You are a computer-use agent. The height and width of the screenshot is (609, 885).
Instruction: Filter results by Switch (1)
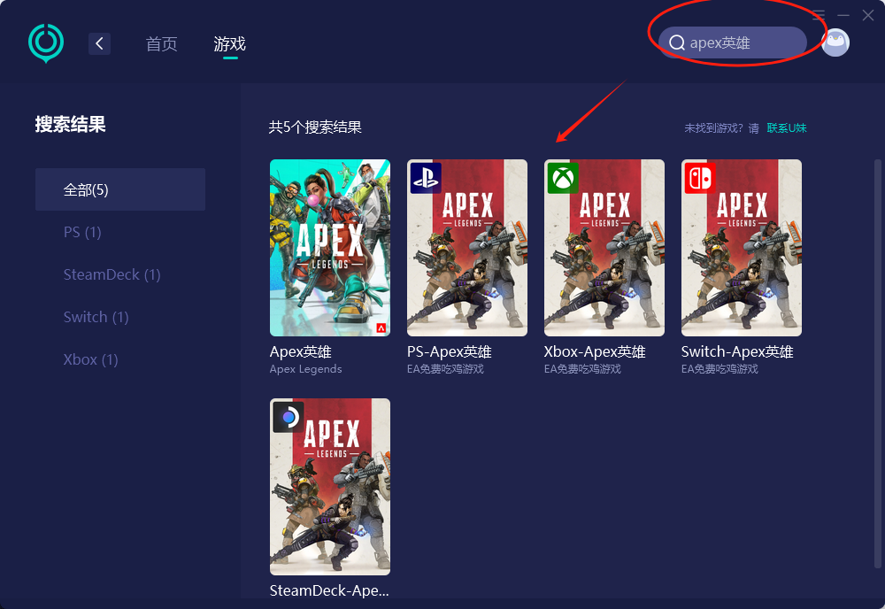[x=96, y=317]
